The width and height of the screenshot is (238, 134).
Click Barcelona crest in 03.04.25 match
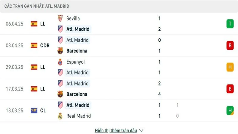click(x=60, y=51)
